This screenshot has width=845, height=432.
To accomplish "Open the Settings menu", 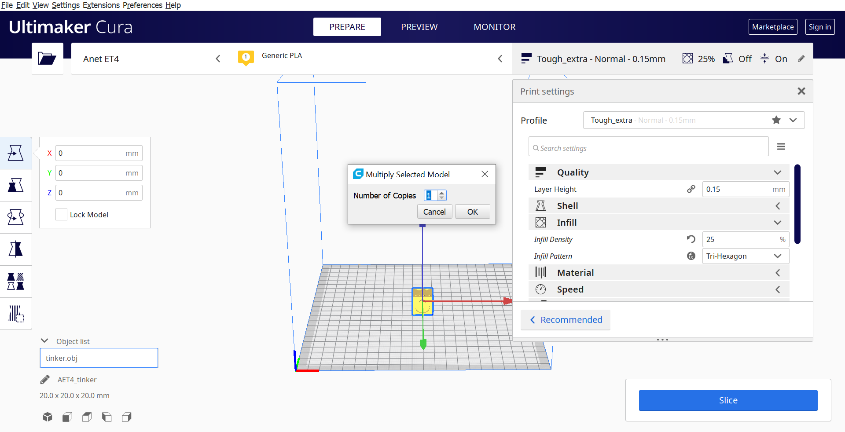I will pyautogui.click(x=66, y=5).
